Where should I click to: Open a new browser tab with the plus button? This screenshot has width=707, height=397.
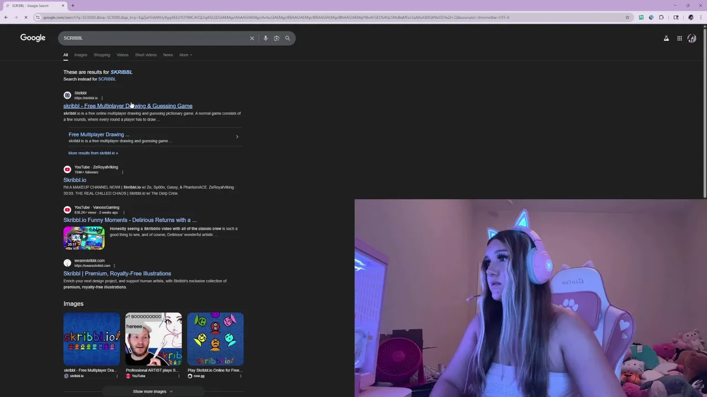[x=72, y=6]
